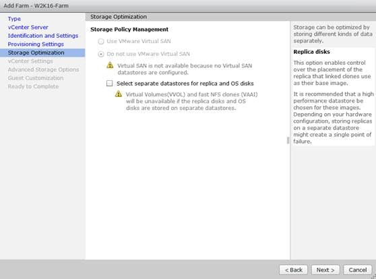Click the Next button

[x=325, y=270]
